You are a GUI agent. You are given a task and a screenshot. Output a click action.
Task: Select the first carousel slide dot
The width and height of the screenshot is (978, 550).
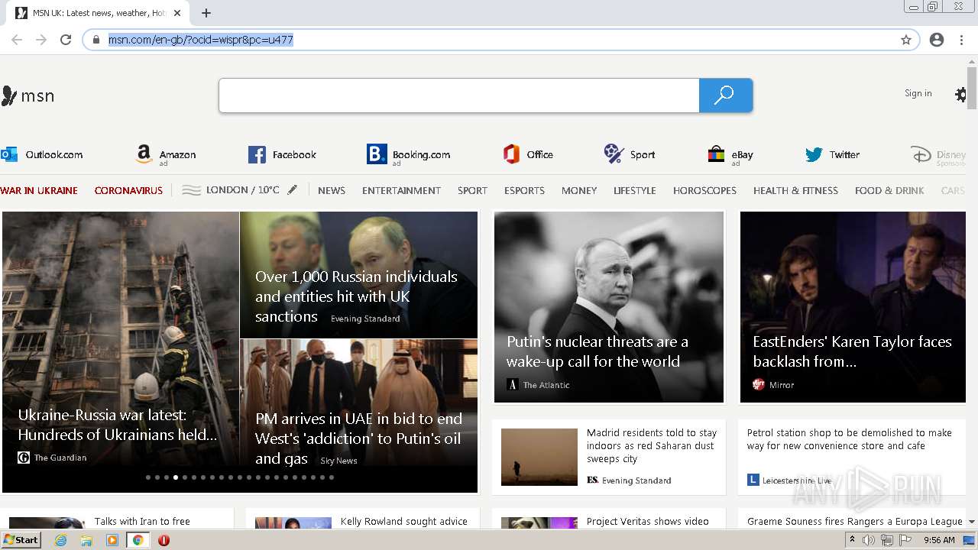pyautogui.click(x=148, y=477)
